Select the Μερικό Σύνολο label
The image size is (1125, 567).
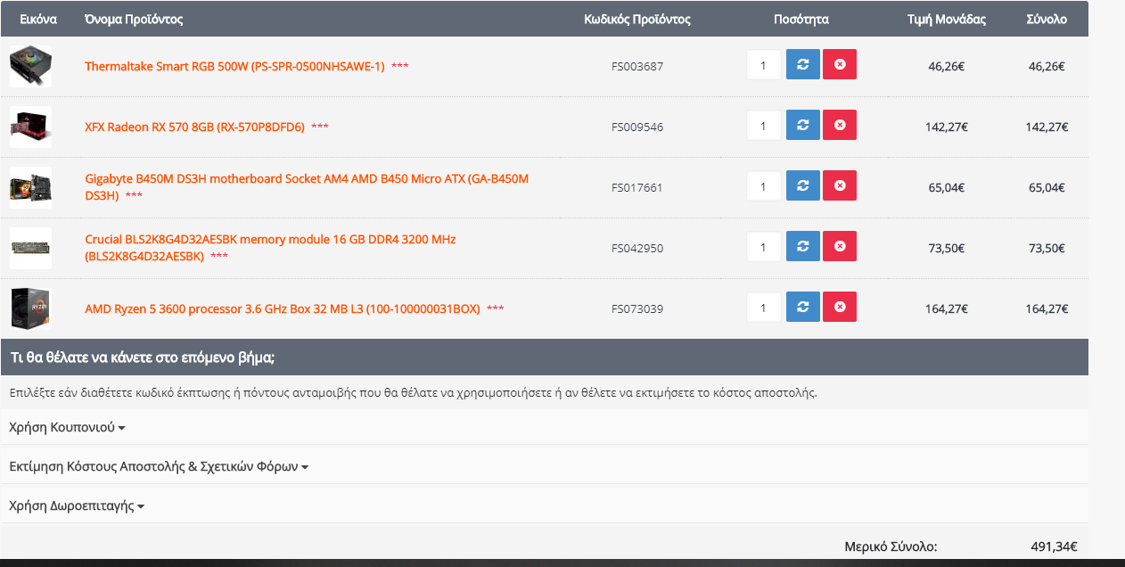(891, 546)
